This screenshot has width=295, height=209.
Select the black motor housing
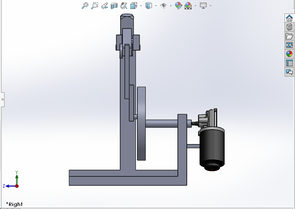[x=212, y=148]
